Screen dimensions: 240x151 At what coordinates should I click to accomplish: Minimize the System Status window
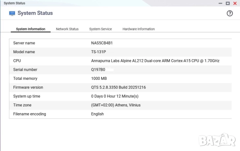pos(220,3)
